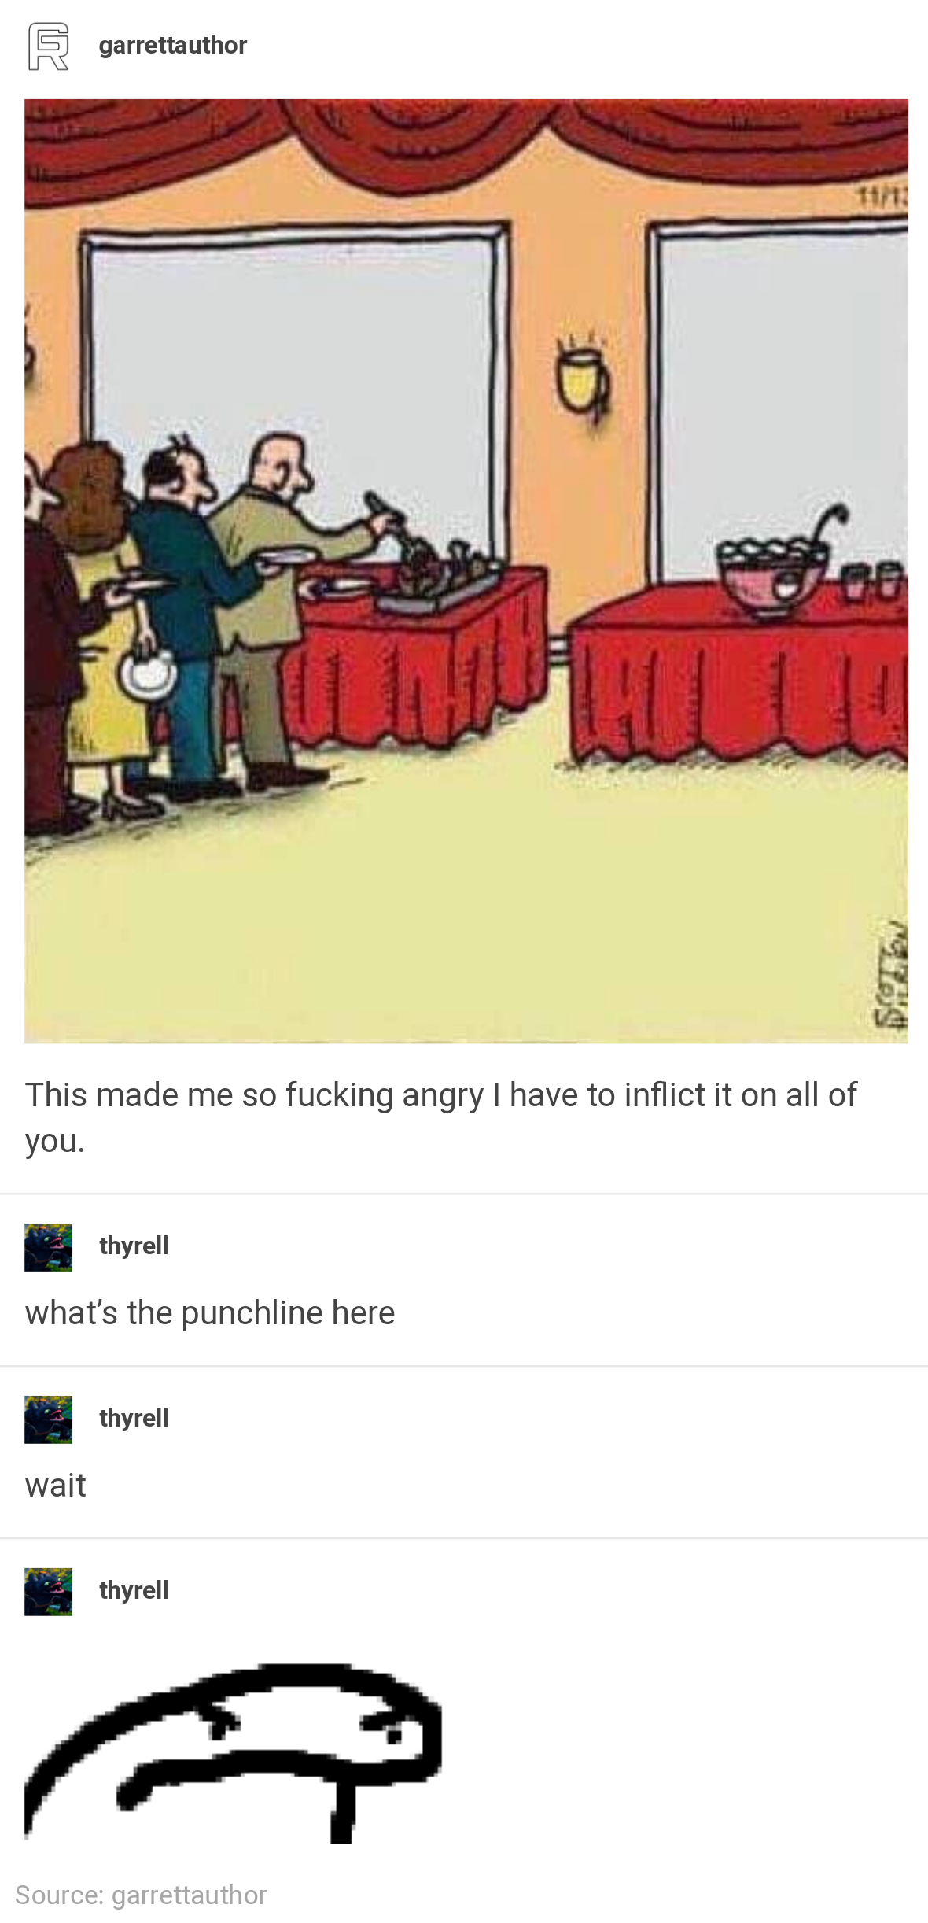Viewport: 928px width, 1923px height.
Task: Click thyrell's avatar beside "what's the punchline here"
Action: click(x=48, y=1247)
